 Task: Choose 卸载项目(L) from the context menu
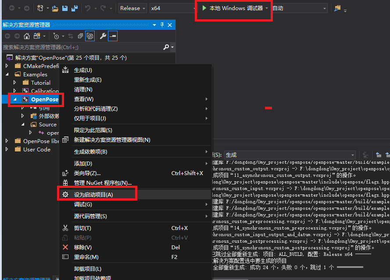point(135,269)
